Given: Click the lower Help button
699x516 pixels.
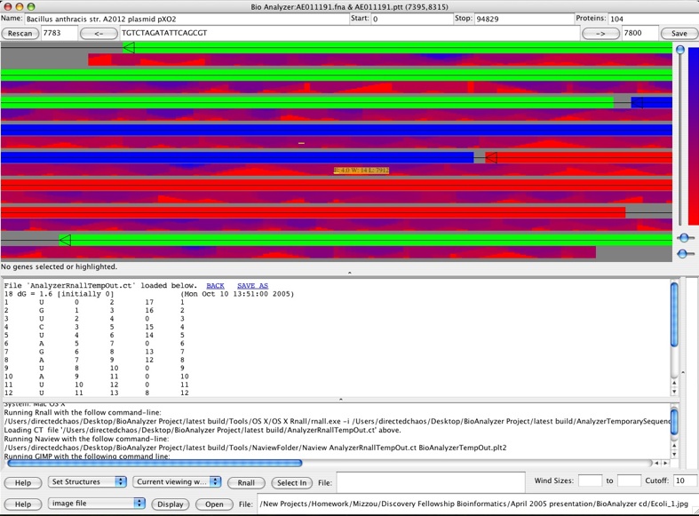Looking at the screenshot, I should 23,504.
